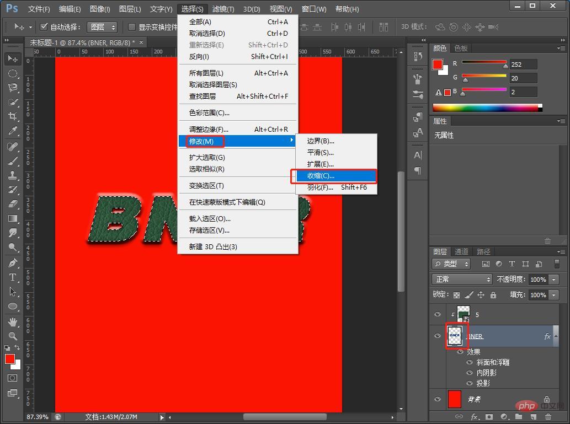
Task: Click the R value field 252
Action: coord(523,65)
